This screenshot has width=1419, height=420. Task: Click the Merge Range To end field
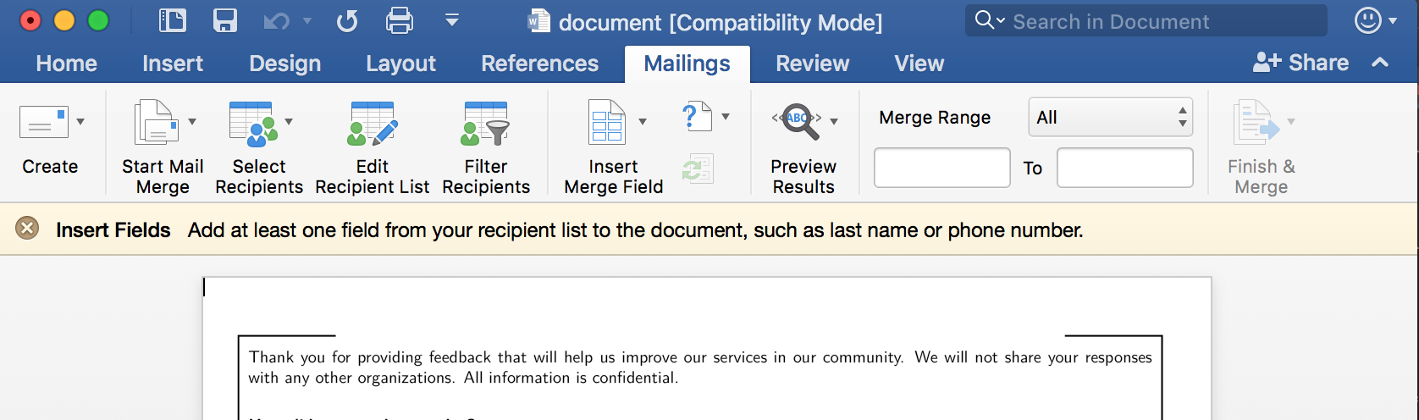[1125, 168]
